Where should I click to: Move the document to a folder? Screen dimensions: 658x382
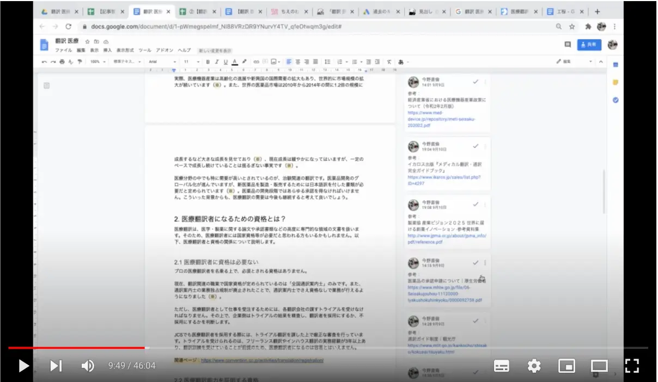pyautogui.click(x=96, y=41)
